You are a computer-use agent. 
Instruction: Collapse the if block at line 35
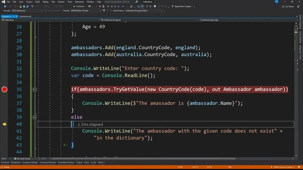(x=35, y=89)
